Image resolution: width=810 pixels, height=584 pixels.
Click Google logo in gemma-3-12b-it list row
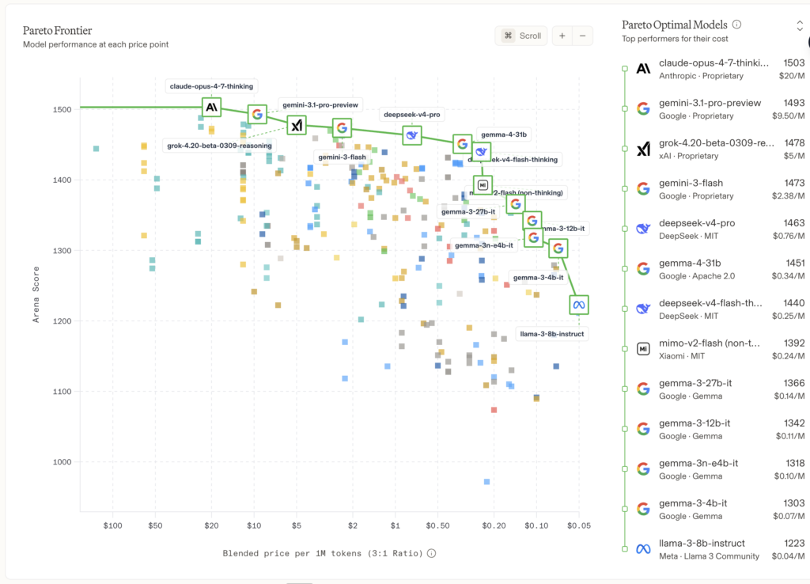pos(643,429)
